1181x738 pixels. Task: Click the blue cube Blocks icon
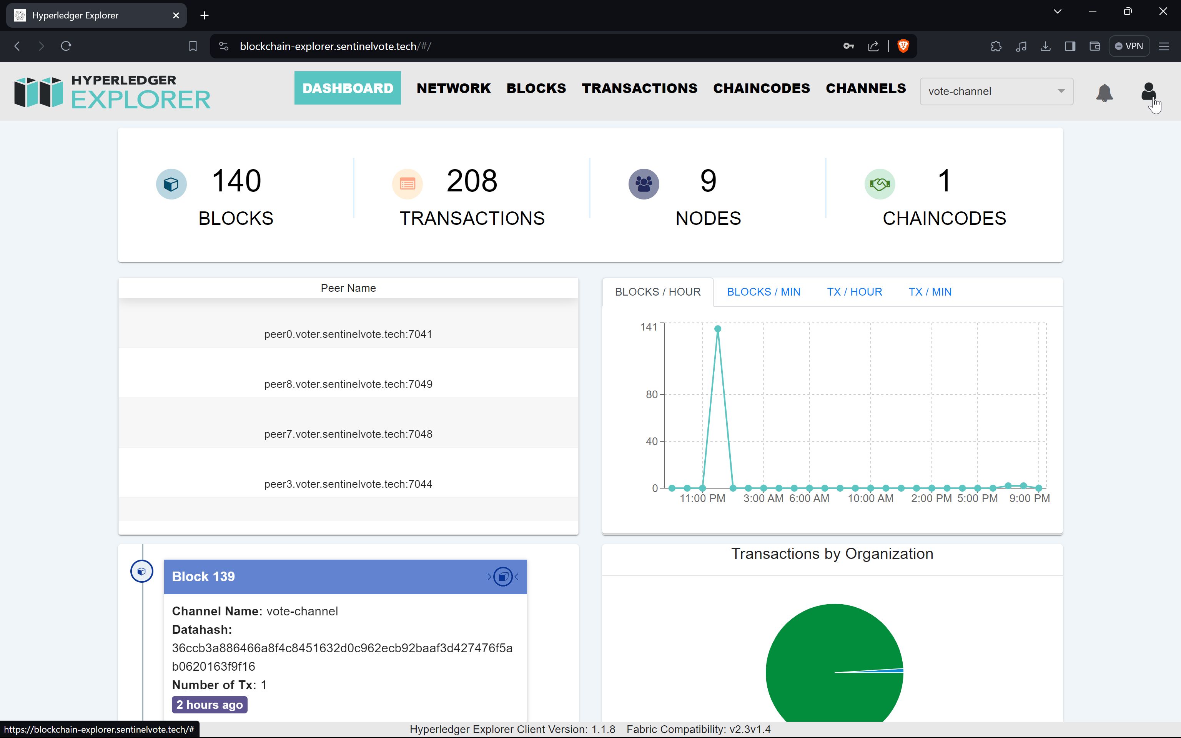[171, 184]
